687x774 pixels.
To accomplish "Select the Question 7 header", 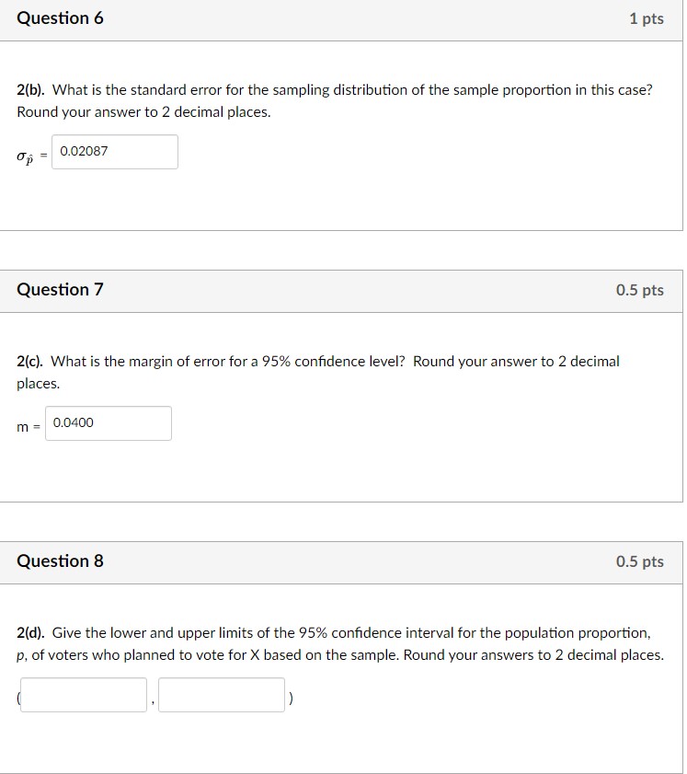I will [61, 289].
